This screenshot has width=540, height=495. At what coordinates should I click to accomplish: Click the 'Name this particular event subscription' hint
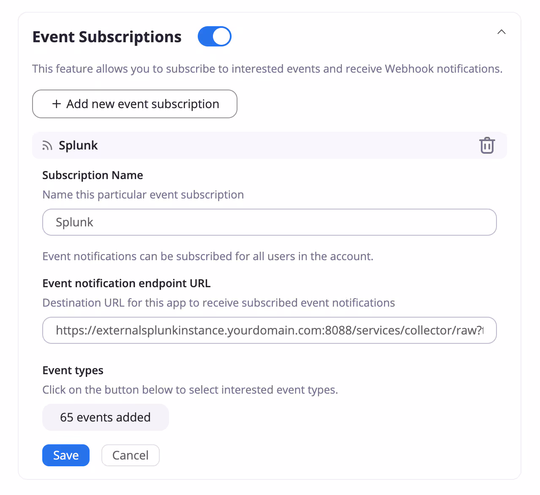[x=143, y=195]
